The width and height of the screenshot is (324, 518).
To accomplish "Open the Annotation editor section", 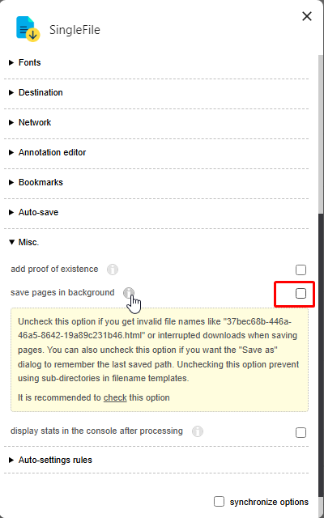I will (x=47, y=152).
